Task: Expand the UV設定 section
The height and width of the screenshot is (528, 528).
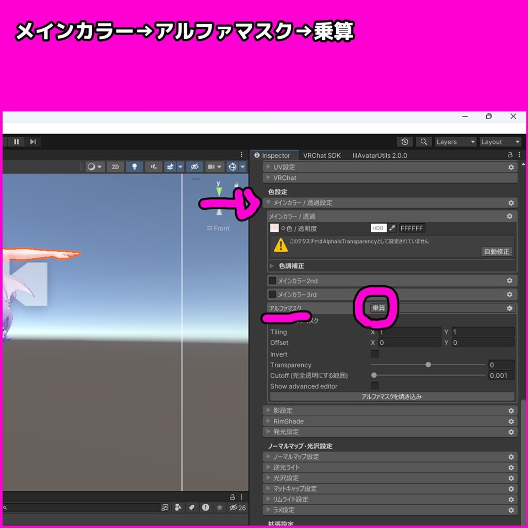Action: click(x=268, y=167)
